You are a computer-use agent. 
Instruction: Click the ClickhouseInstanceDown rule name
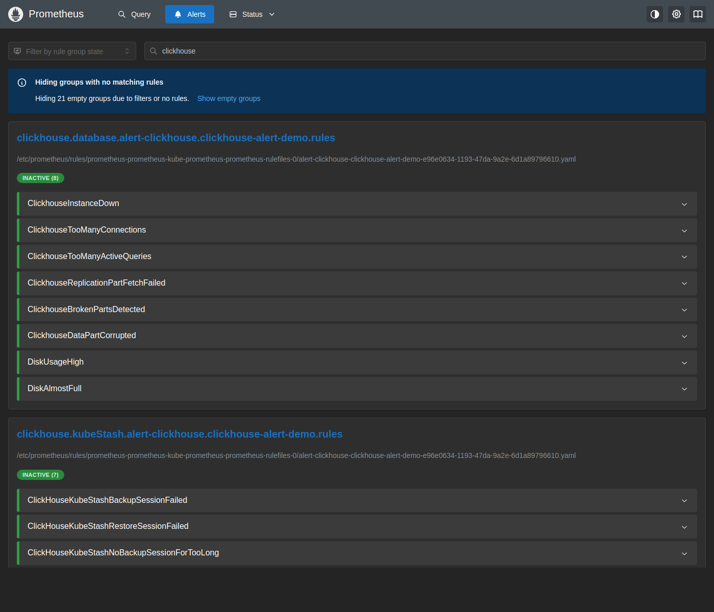tap(73, 203)
